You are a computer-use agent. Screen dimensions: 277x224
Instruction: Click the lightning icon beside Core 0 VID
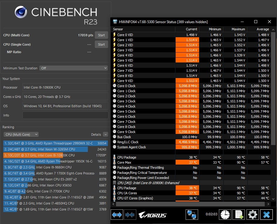click(x=115, y=35)
